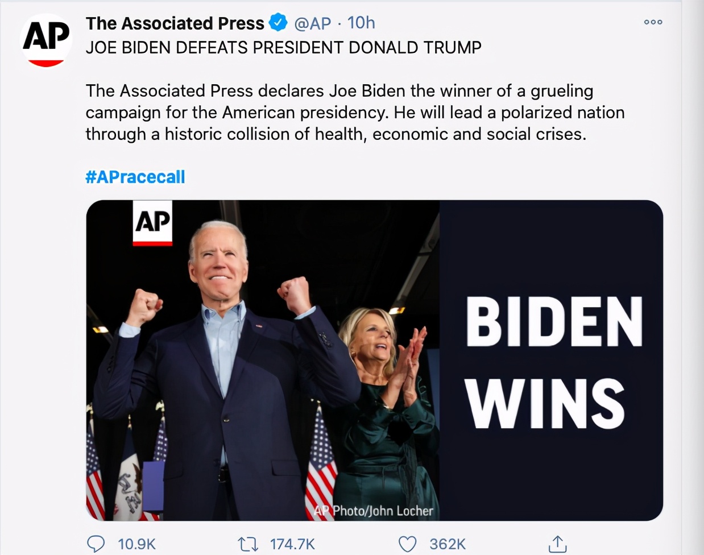This screenshot has height=555, width=704.
Task: Click the BIDEN WINS graphic panel
Action: pos(551,361)
